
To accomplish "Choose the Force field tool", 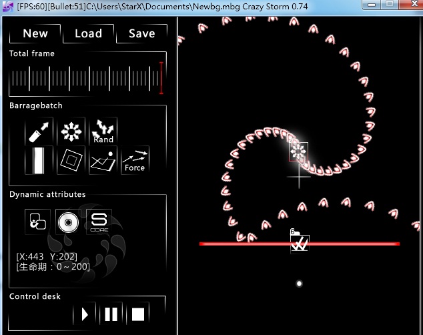I will [x=135, y=161].
